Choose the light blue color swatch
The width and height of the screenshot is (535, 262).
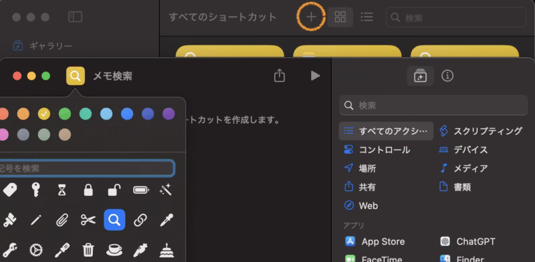point(106,114)
